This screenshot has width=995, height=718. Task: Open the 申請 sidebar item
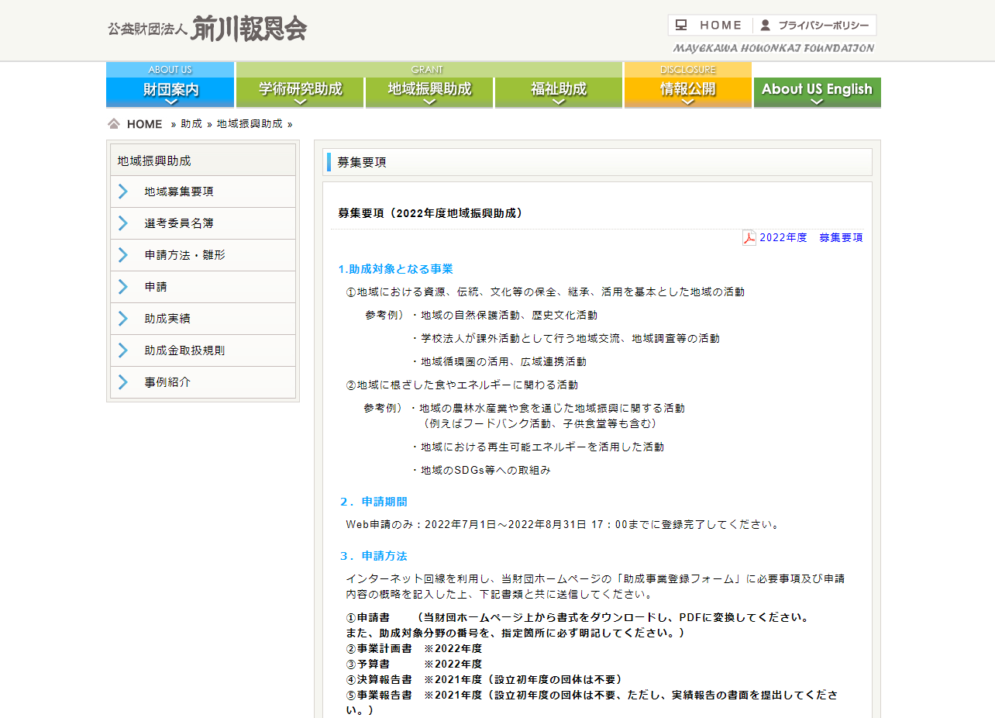point(156,287)
